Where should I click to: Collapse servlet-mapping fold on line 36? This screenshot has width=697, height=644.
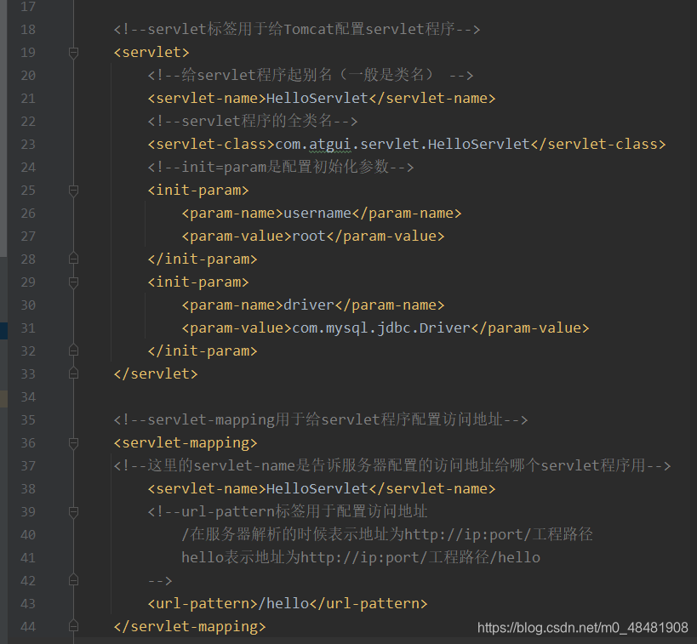74,443
